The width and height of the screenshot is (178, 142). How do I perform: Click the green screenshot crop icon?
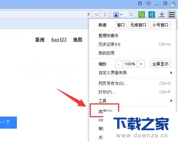[142, 15]
